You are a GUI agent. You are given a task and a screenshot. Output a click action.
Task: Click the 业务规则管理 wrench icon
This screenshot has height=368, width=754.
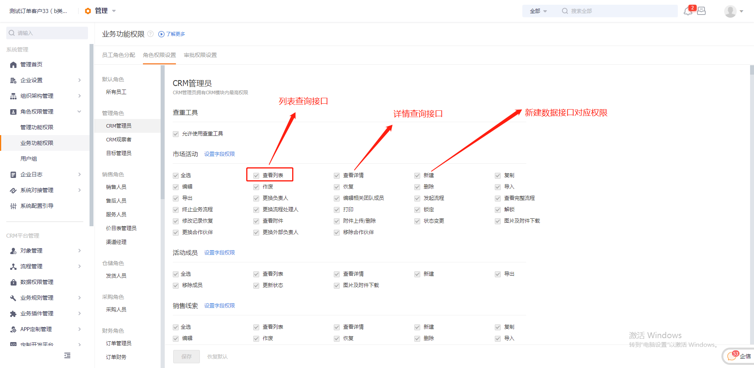(13, 298)
